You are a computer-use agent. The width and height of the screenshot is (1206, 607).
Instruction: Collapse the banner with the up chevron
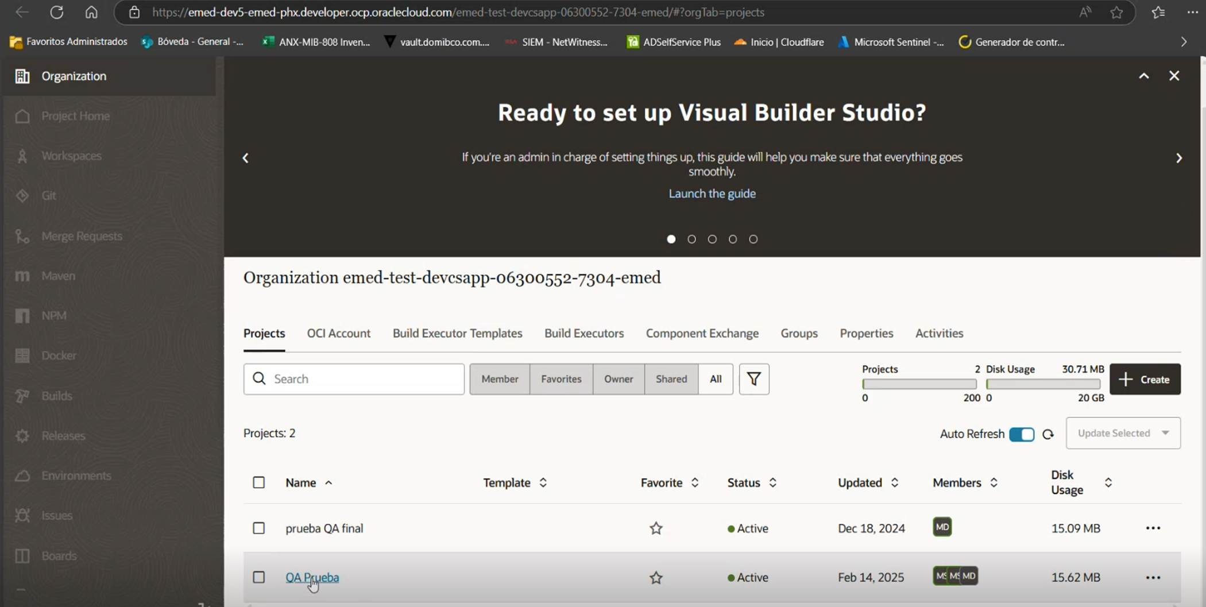(x=1144, y=76)
